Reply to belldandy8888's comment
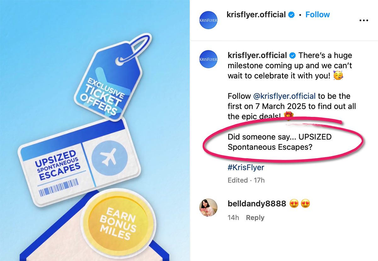Viewport: 378px width, 261px height. (255, 218)
